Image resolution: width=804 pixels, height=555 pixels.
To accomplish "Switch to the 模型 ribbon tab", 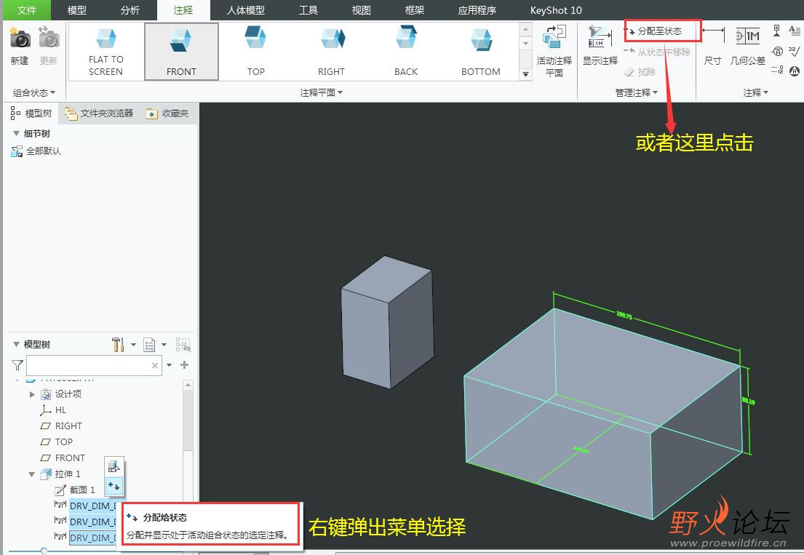I will (77, 10).
